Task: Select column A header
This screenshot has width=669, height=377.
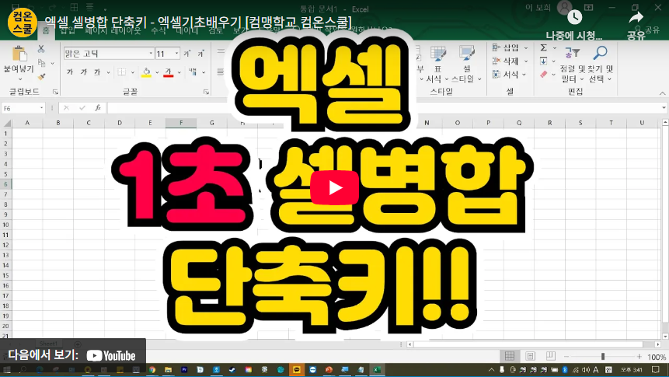Action: [x=27, y=123]
